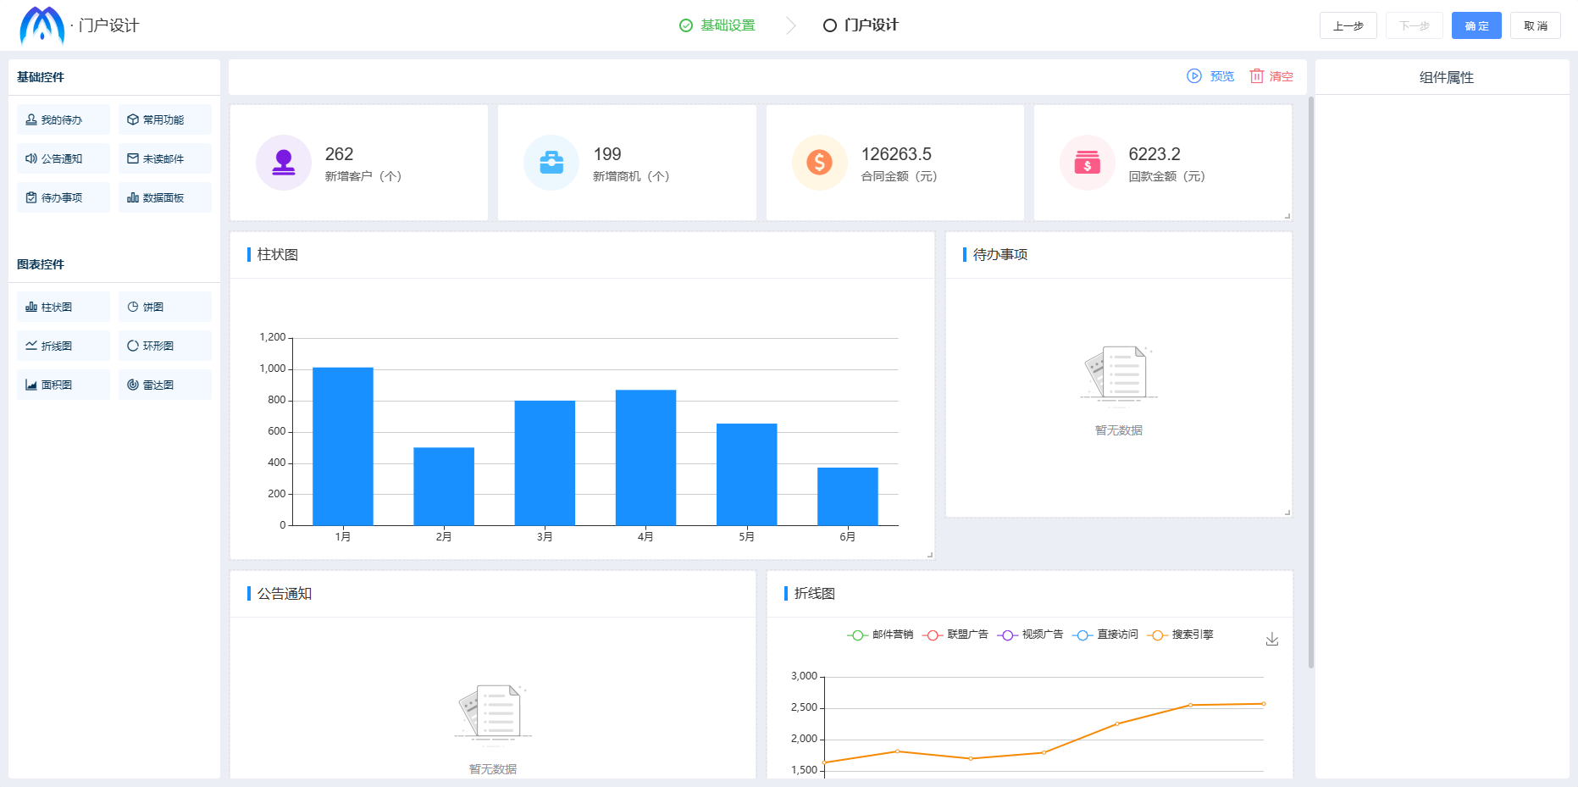This screenshot has height=787, width=1578.
Task: Click the 199 新增商机 value
Action: [x=607, y=154]
